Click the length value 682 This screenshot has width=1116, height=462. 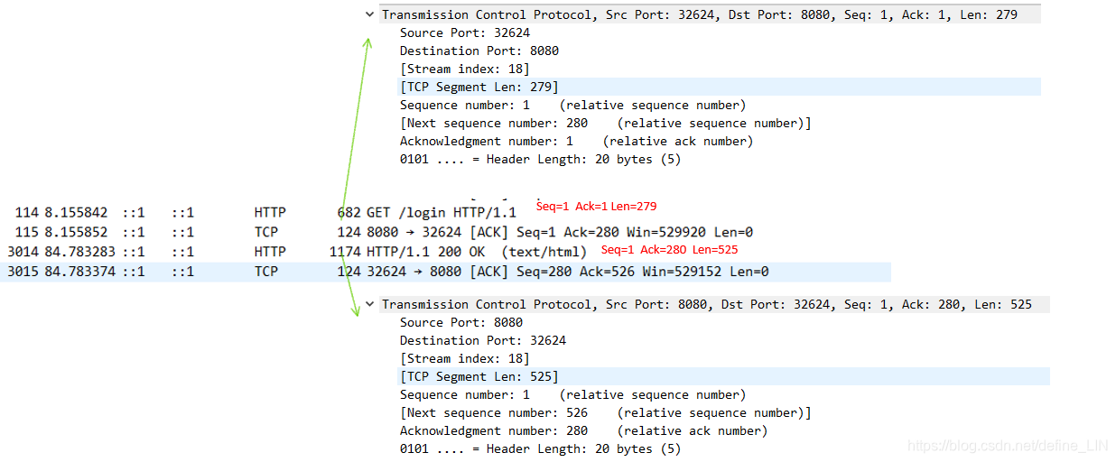coord(349,213)
